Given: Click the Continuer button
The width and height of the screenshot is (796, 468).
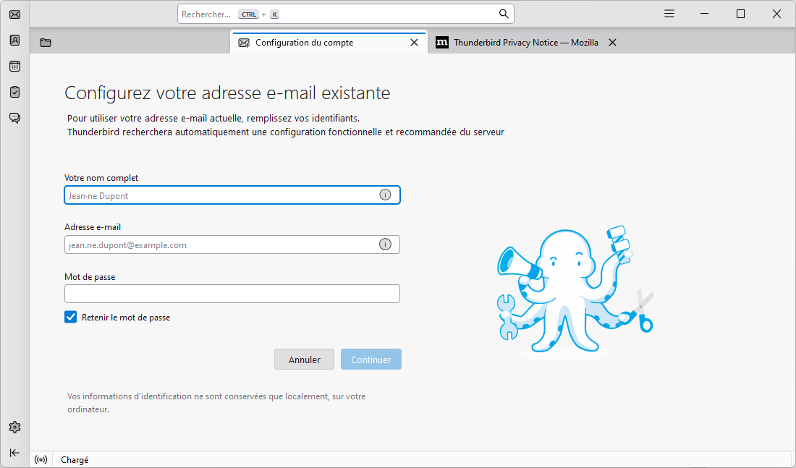Looking at the screenshot, I should pyautogui.click(x=371, y=359).
